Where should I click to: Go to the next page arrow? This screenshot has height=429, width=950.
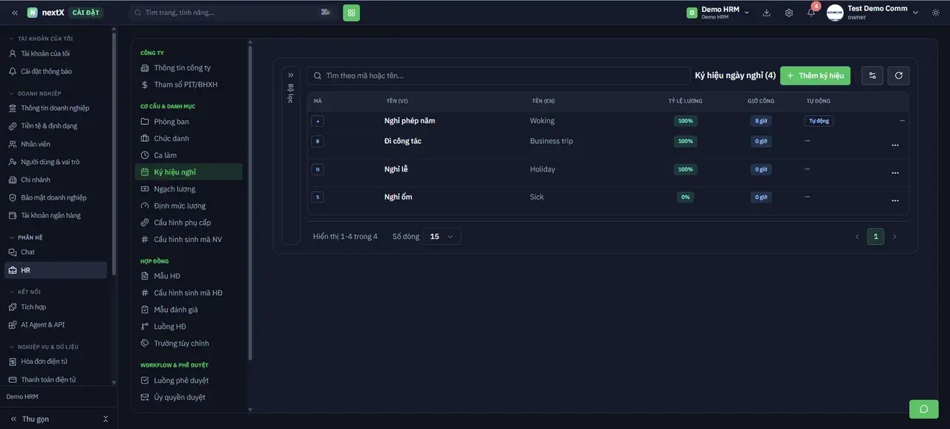894,237
